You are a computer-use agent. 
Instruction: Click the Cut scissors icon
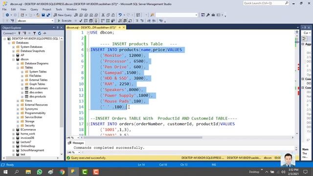(103, 15)
